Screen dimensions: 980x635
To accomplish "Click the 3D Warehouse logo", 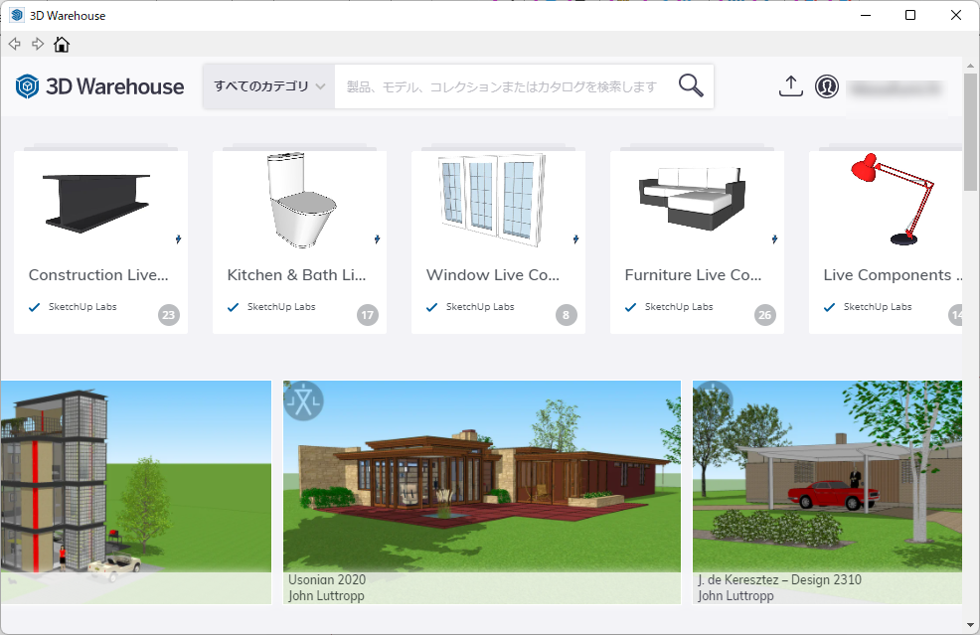I will (99, 86).
